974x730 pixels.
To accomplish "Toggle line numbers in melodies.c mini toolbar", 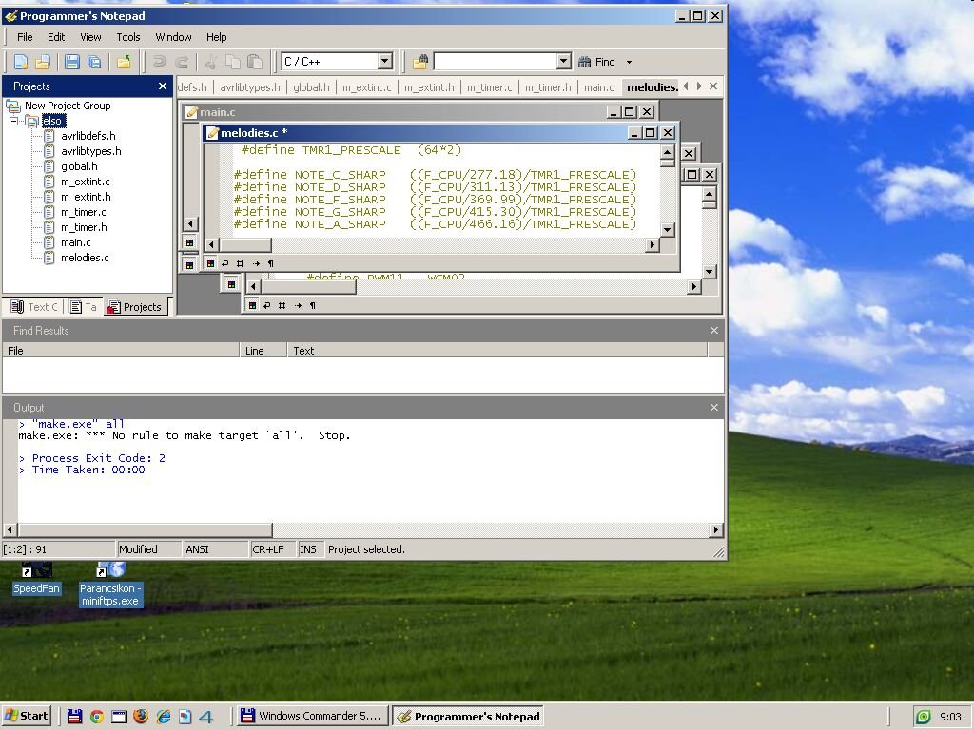I will [241, 264].
